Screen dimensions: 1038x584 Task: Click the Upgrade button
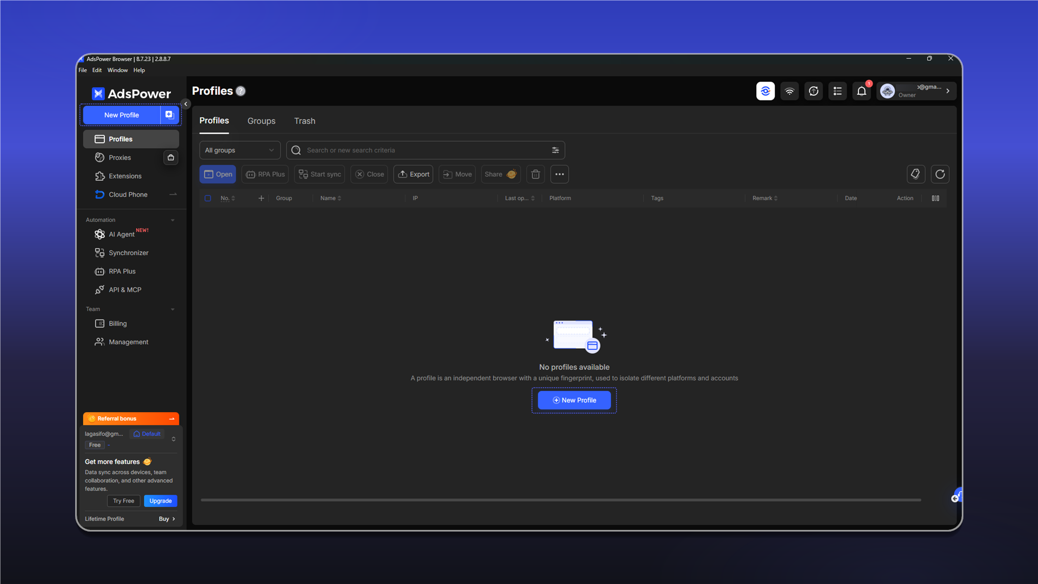click(x=161, y=501)
